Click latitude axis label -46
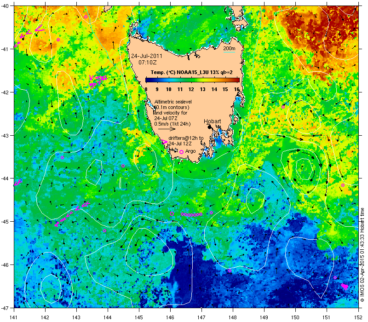This screenshot has height=322, width=368. (x=6, y=265)
